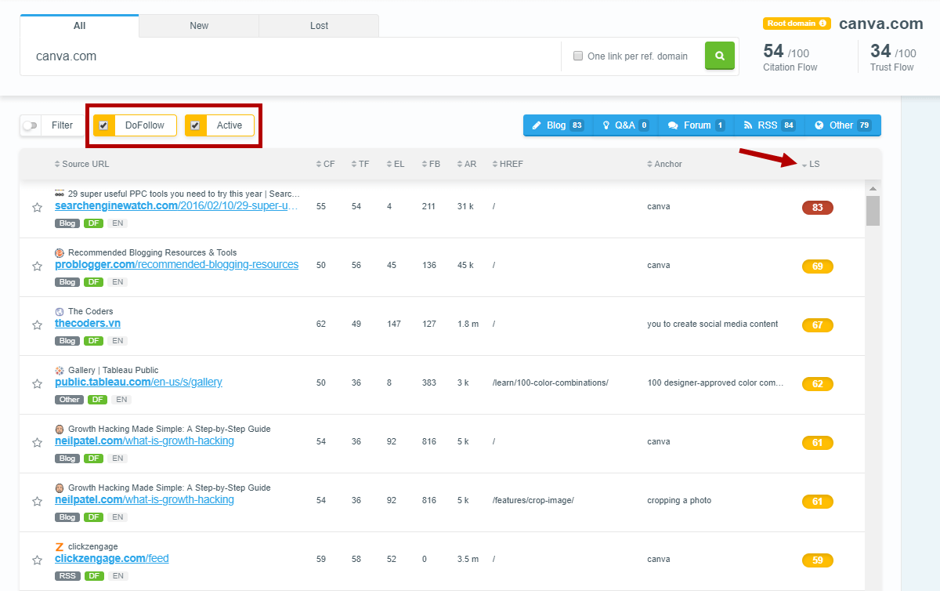This screenshot has width=940, height=591.
Task: Click the Tableau Public favicon
Action: [x=60, y=370]
